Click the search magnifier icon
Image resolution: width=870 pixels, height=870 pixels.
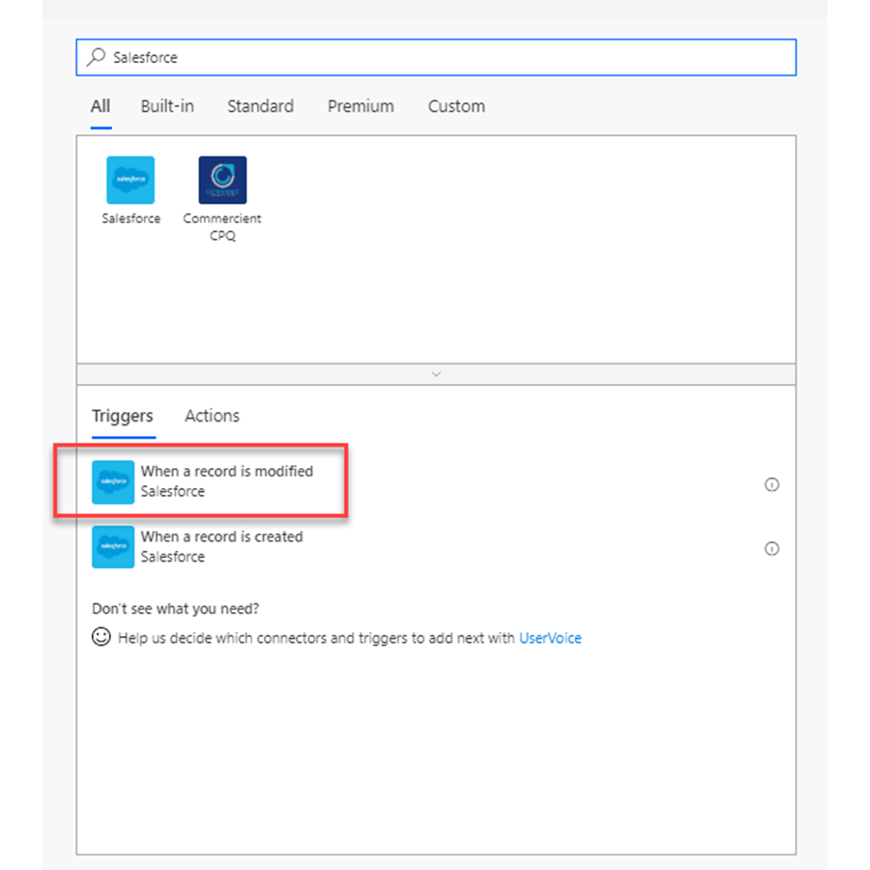[x=96, y=57]
